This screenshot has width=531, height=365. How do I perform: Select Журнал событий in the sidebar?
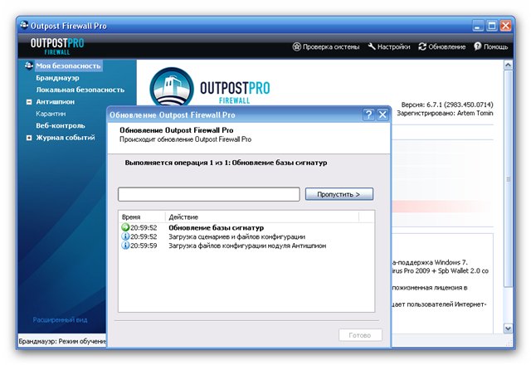point(66,138)
